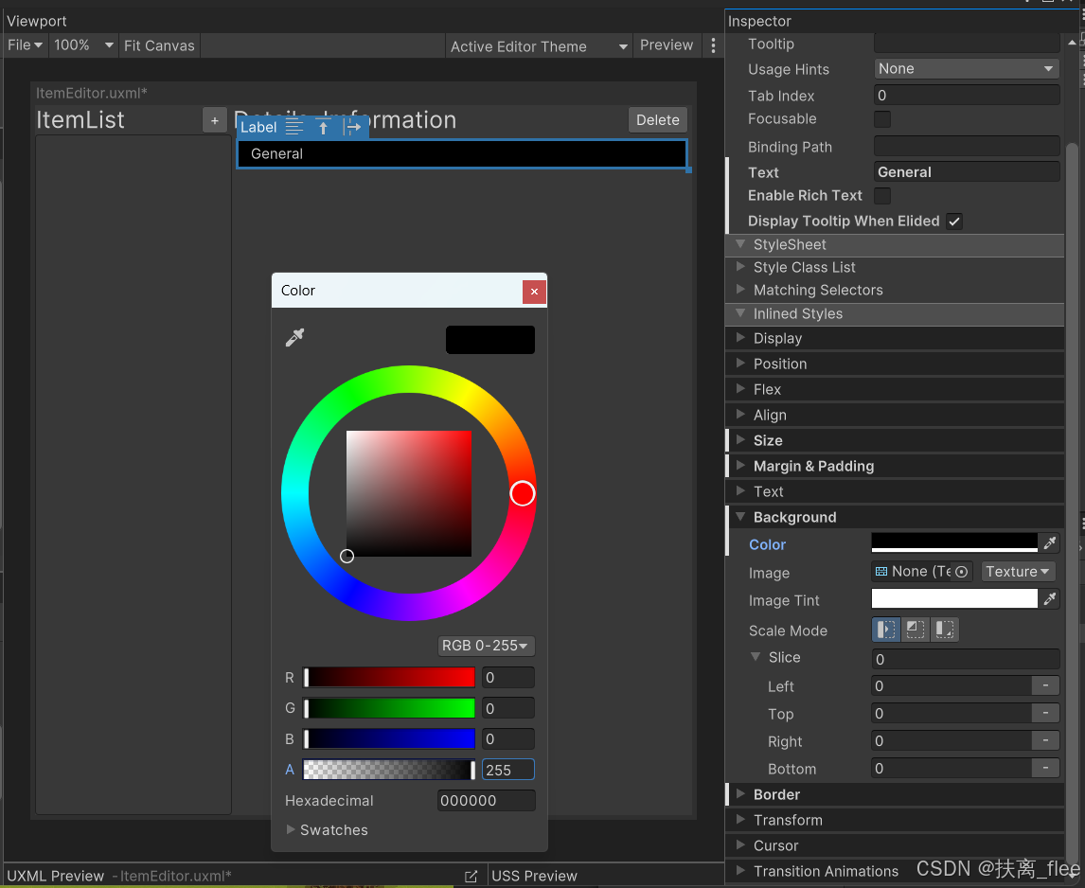Open the Usage Hints dropdown
The image size is (1085, 888).
(x=965, y=68)
